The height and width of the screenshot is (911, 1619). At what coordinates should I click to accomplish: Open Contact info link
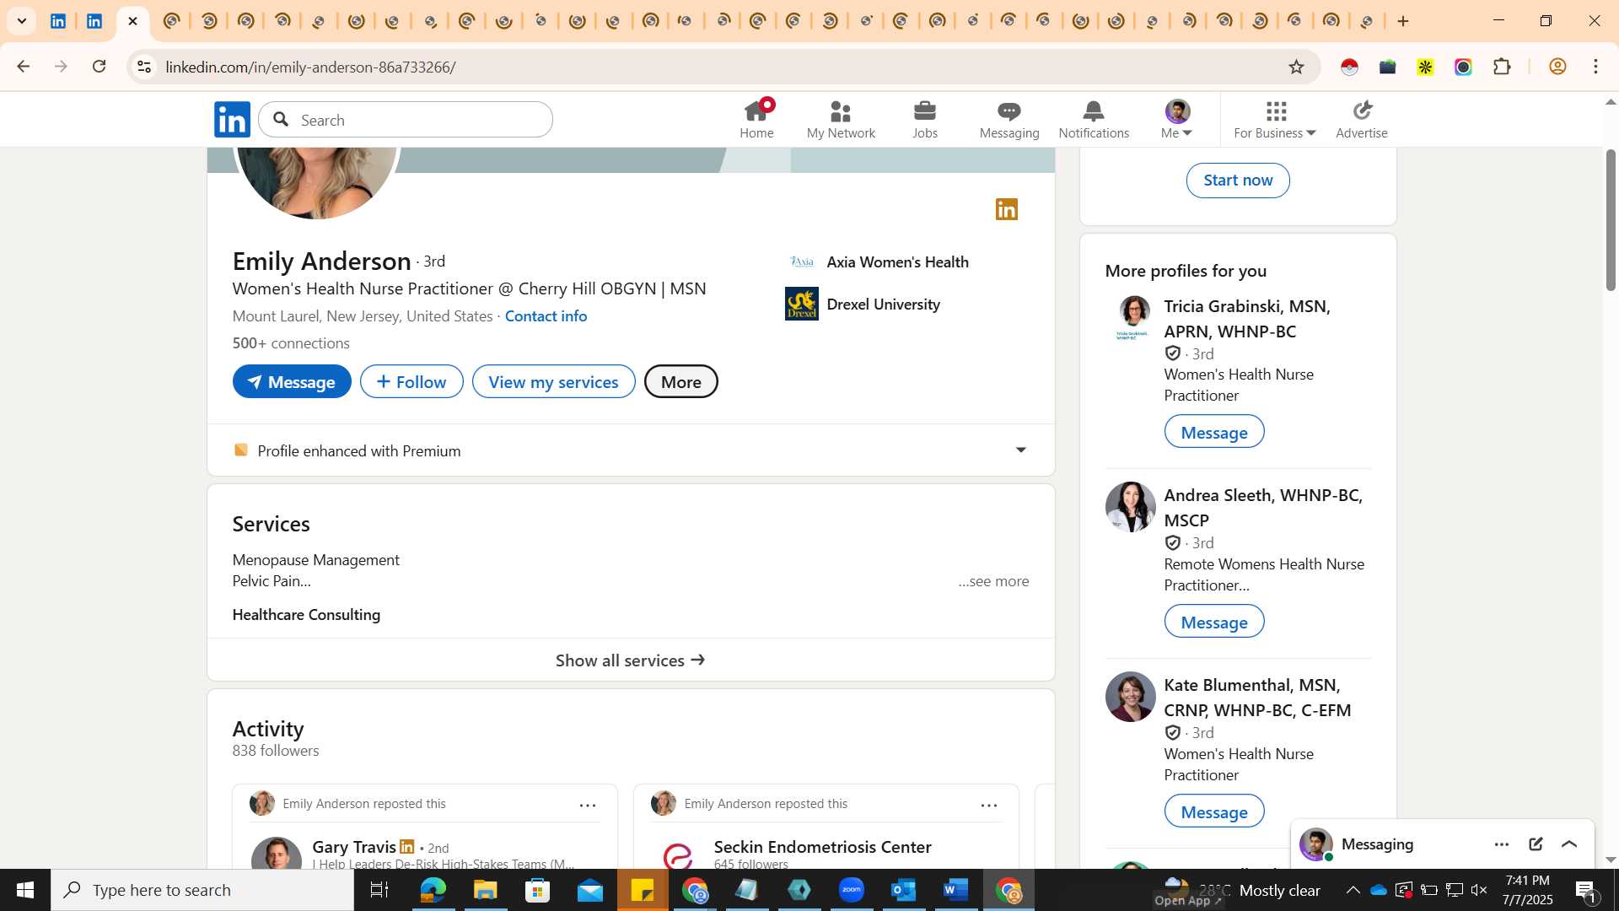pos(546,316)
